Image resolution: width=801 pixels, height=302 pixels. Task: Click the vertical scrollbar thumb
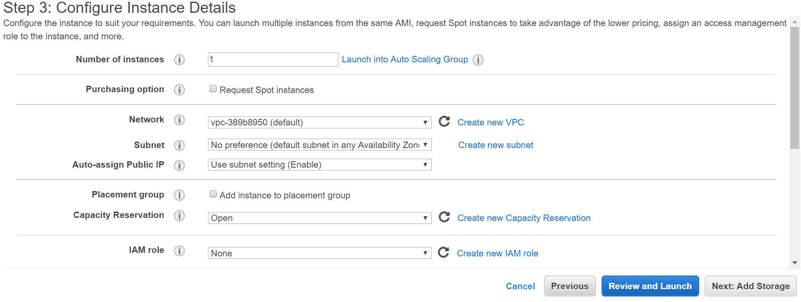(795, 87)
